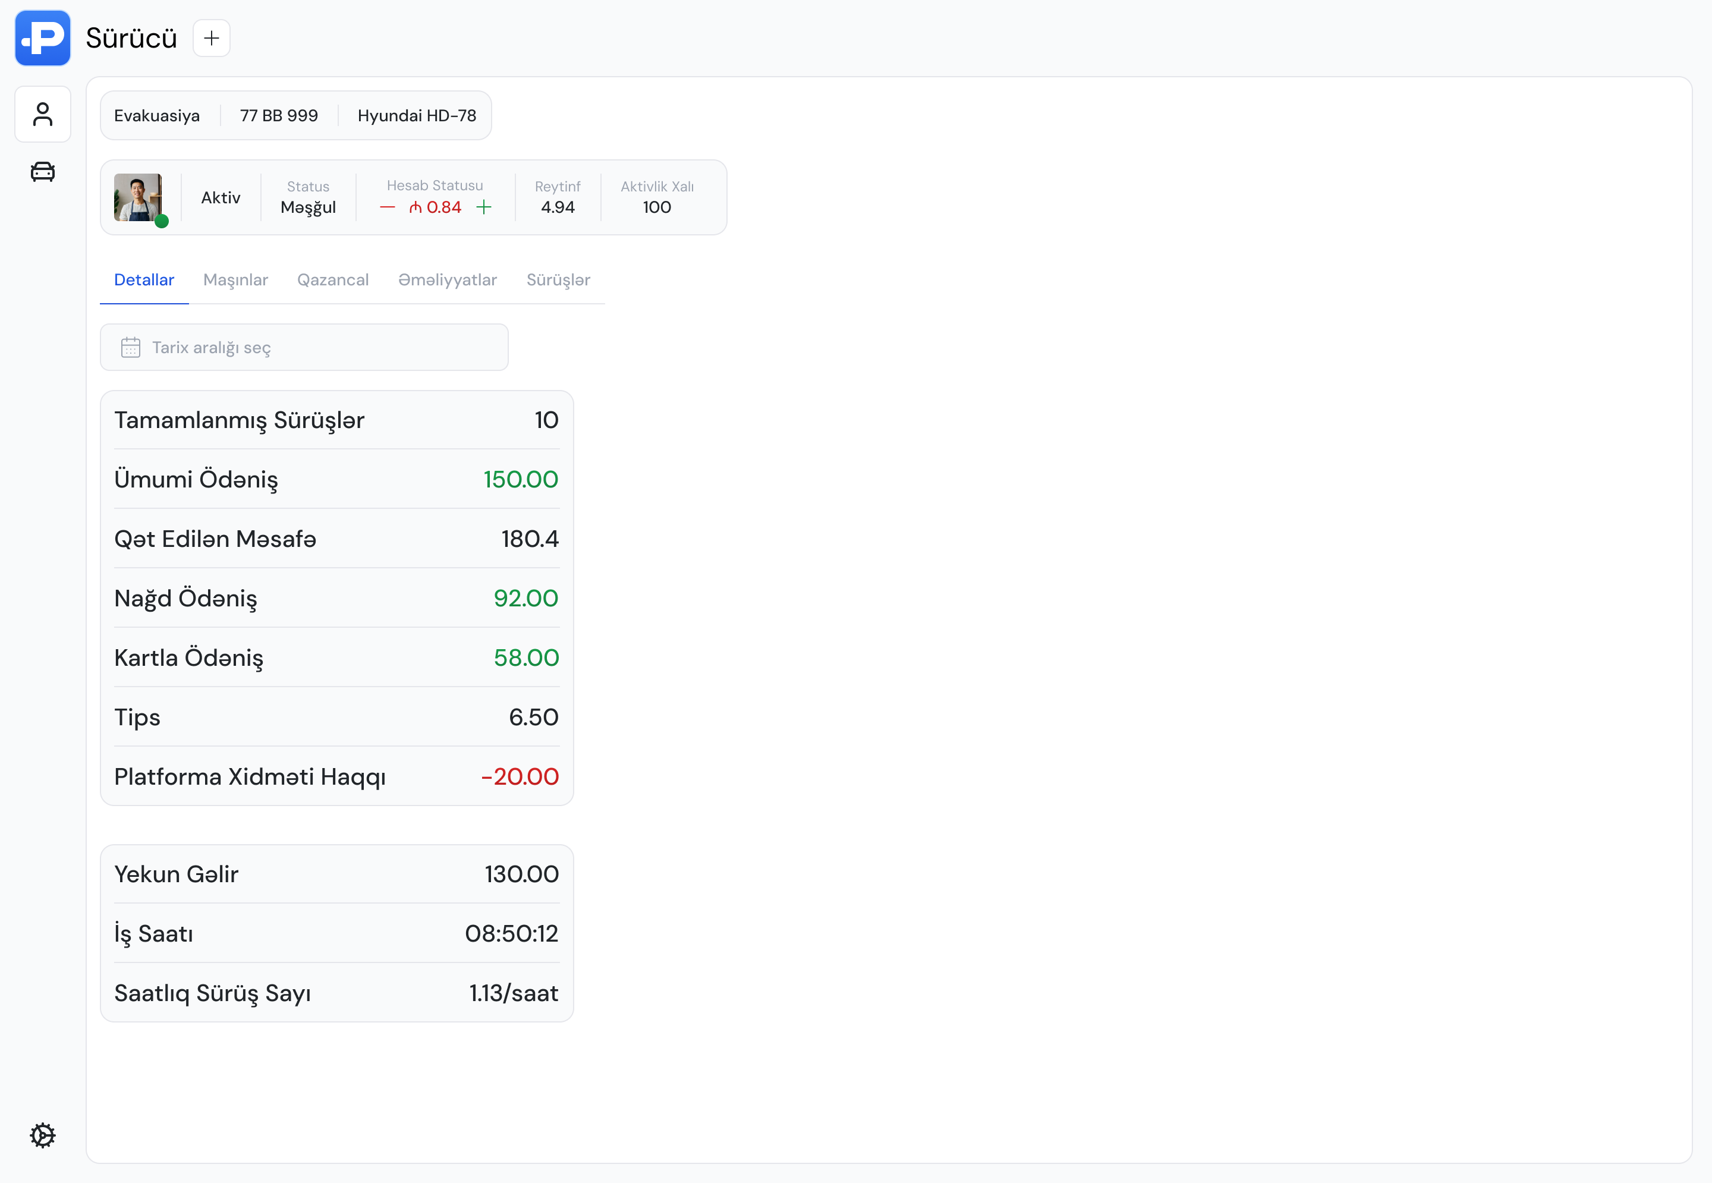Click the red minus balance icon

click(387, 207)
